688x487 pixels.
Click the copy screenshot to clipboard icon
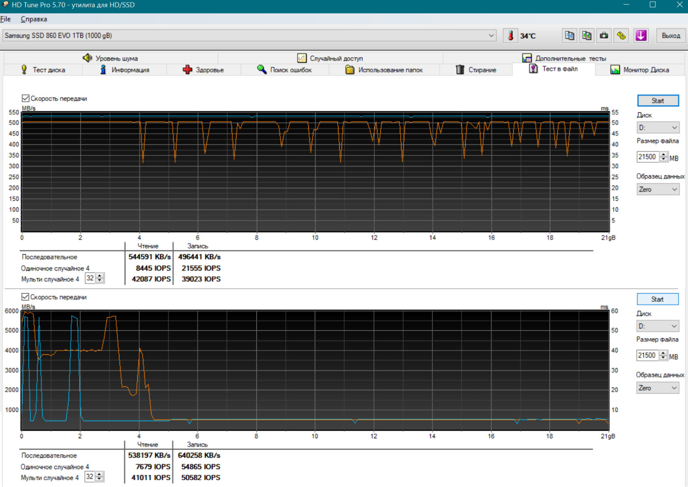[586, 36]
